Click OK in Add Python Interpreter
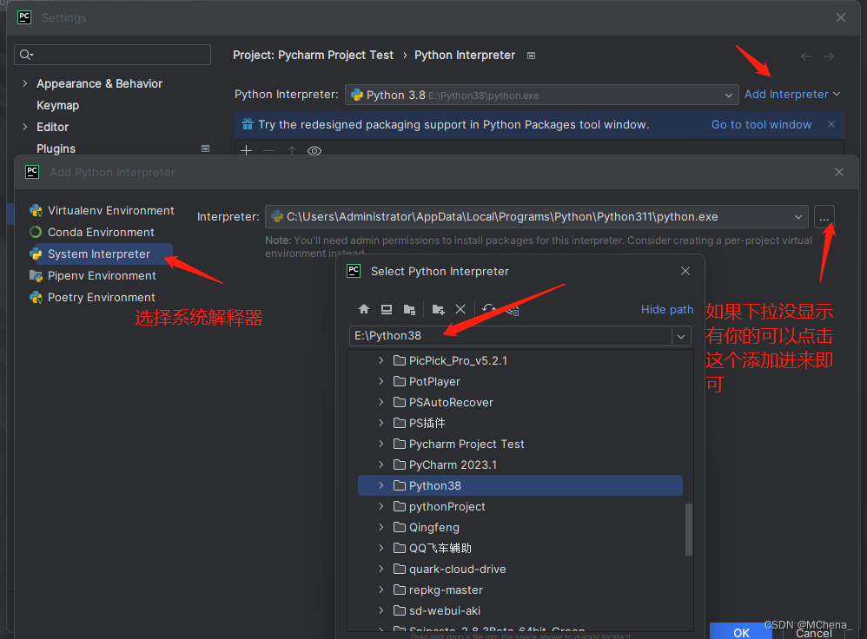 pos(741,632)
